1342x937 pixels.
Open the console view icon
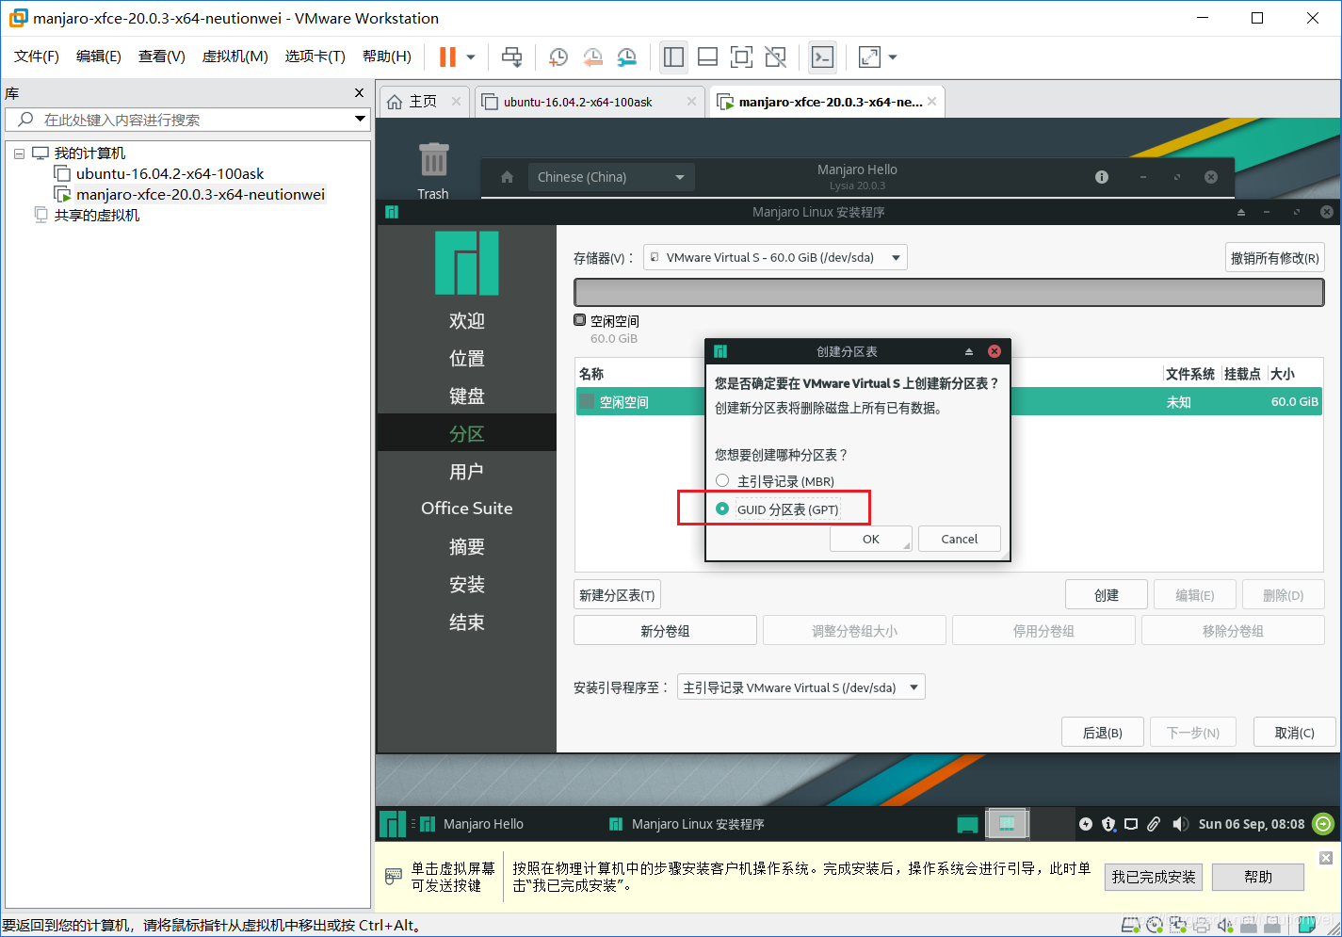[822, 57]
